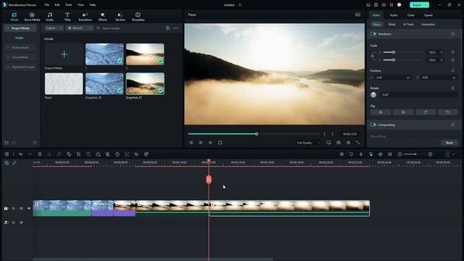Select the snowy forest clip named 1
This screenshot has height=261, width=464.
104,54
